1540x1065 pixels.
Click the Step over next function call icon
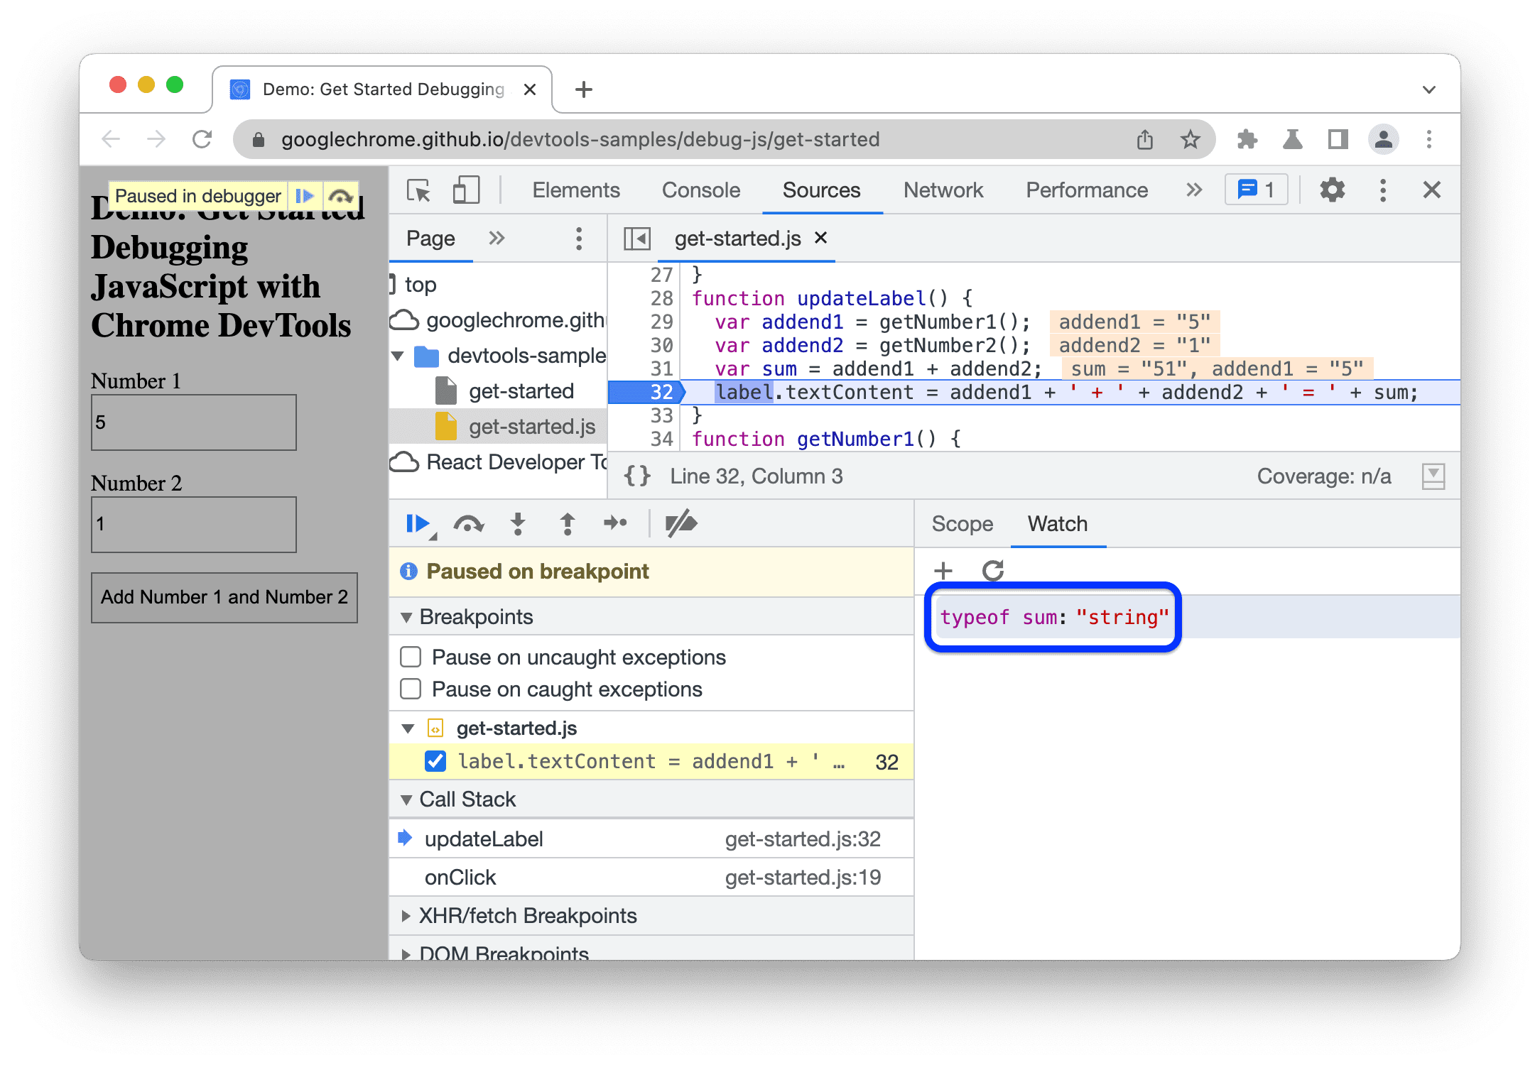(470, 525)
